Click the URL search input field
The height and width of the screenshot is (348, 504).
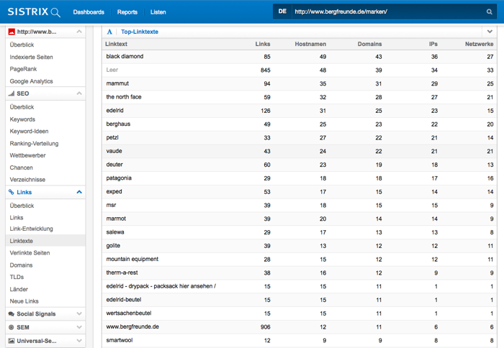pos(385,12)
